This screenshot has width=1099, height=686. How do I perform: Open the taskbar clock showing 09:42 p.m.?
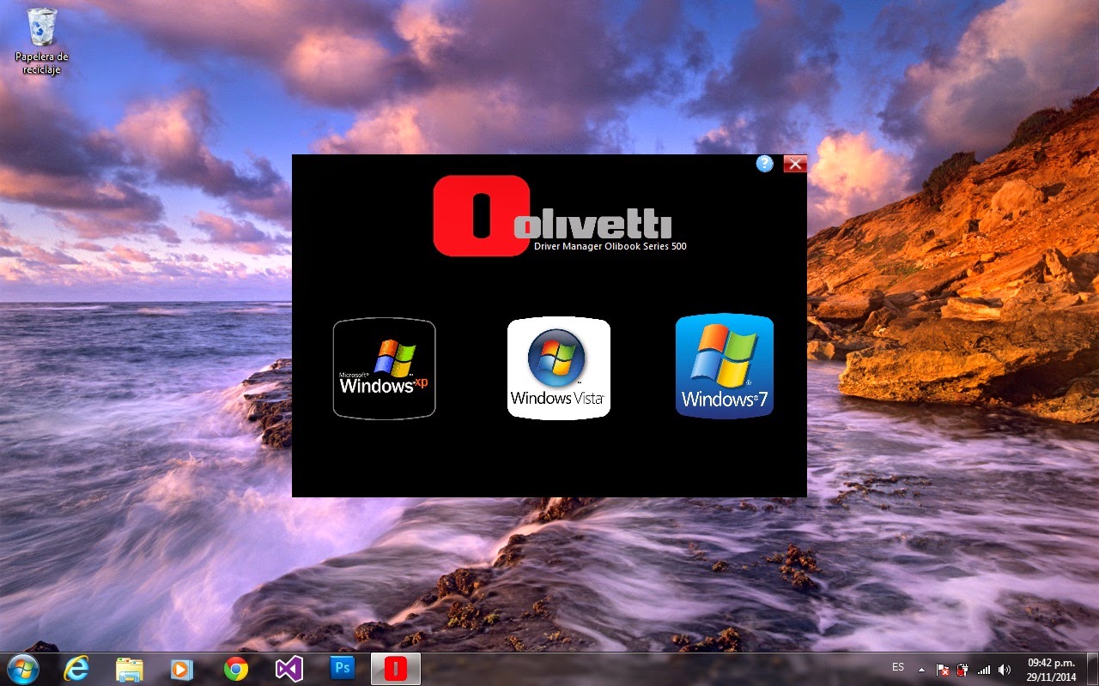tap(1051, 670)
